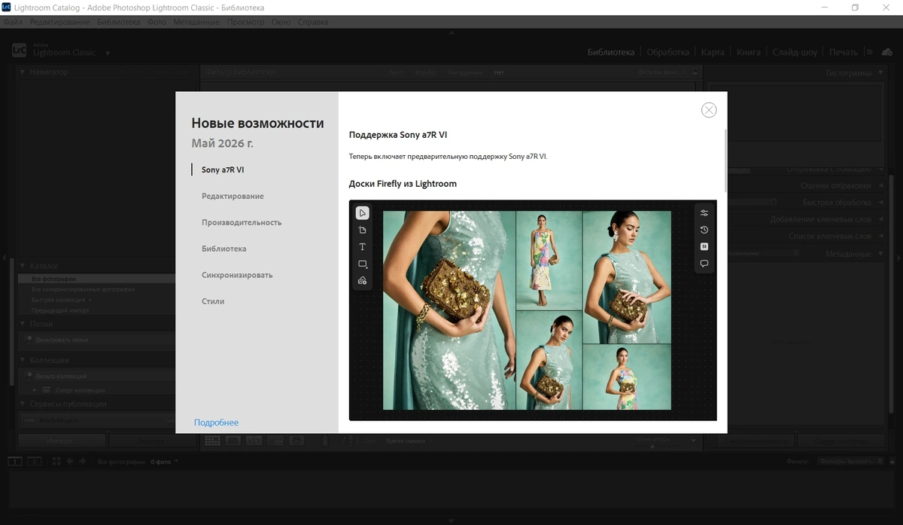903x525 pixels.
Task: Open the Справка menu
Action: click(313, 22)
